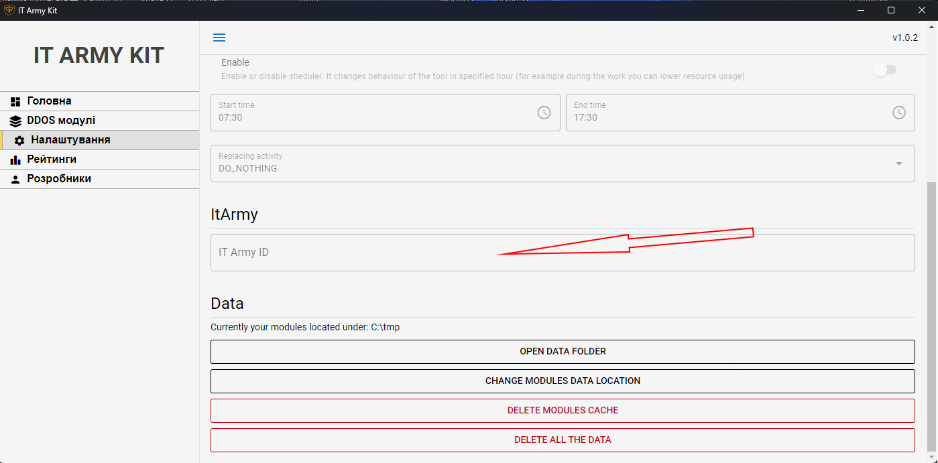This screenshot has width=938, height=463.
Task: Click the Налаштування gear icon
Action: [19, 141]
